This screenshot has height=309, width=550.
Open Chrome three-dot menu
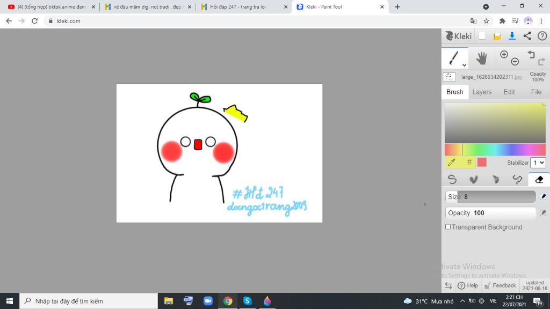[541, 21]
